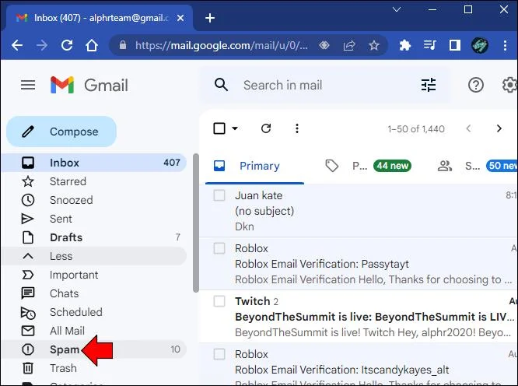Image resolution: width=518 pixels, height=386 pixels.
Task: Open a new browser tab
Action: point(210,18)
